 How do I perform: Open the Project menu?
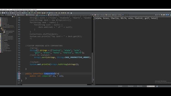pyautogui.click(x=24, y=11)
